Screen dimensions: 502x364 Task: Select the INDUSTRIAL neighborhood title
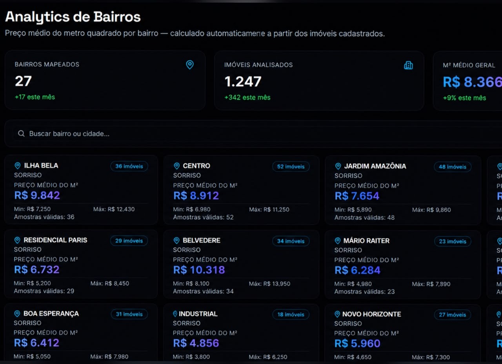(198, 314)
